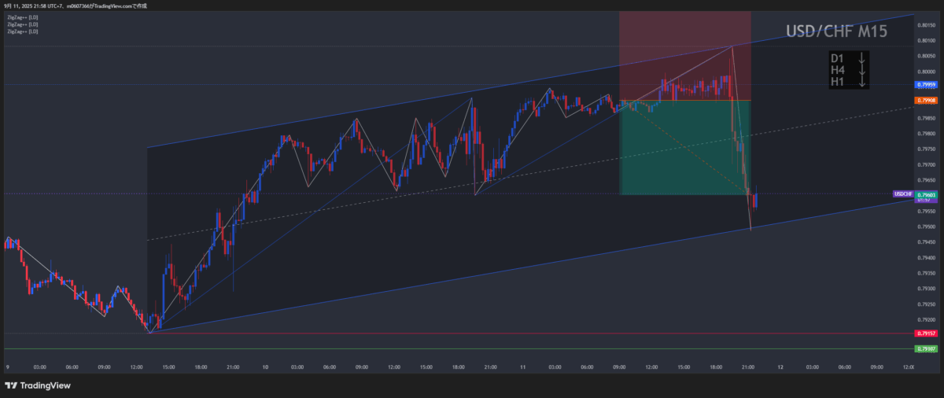944x398 pixels.
Task: Click the red stop-loss zone of position
Action: coord(684,55)
